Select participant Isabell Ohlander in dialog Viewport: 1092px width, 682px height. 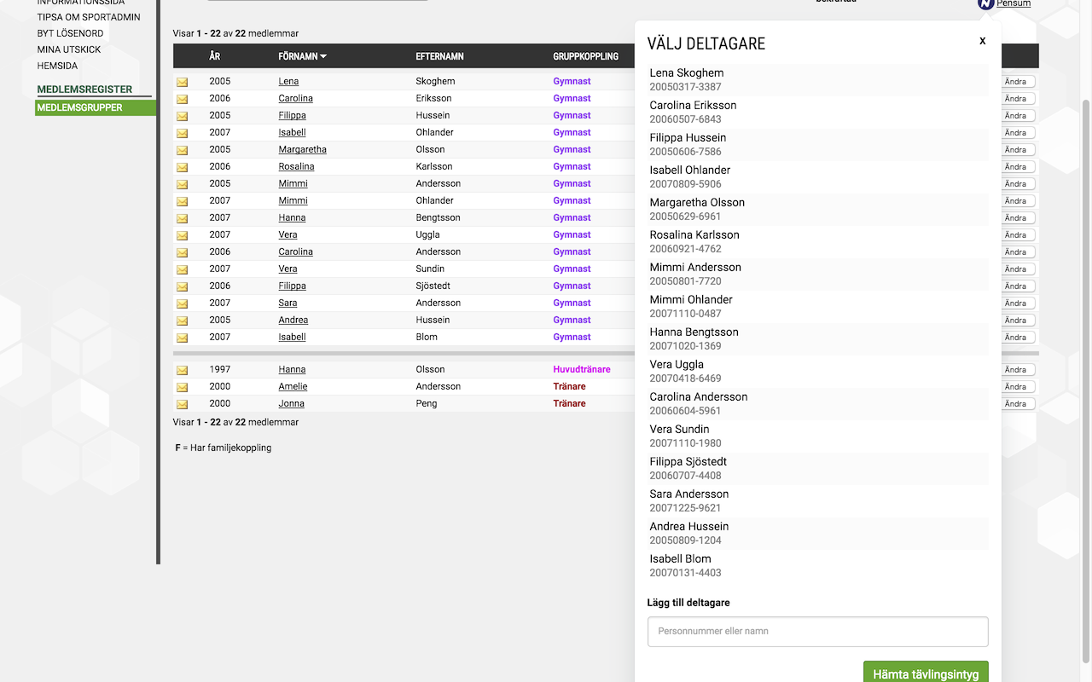click(817, 176)
